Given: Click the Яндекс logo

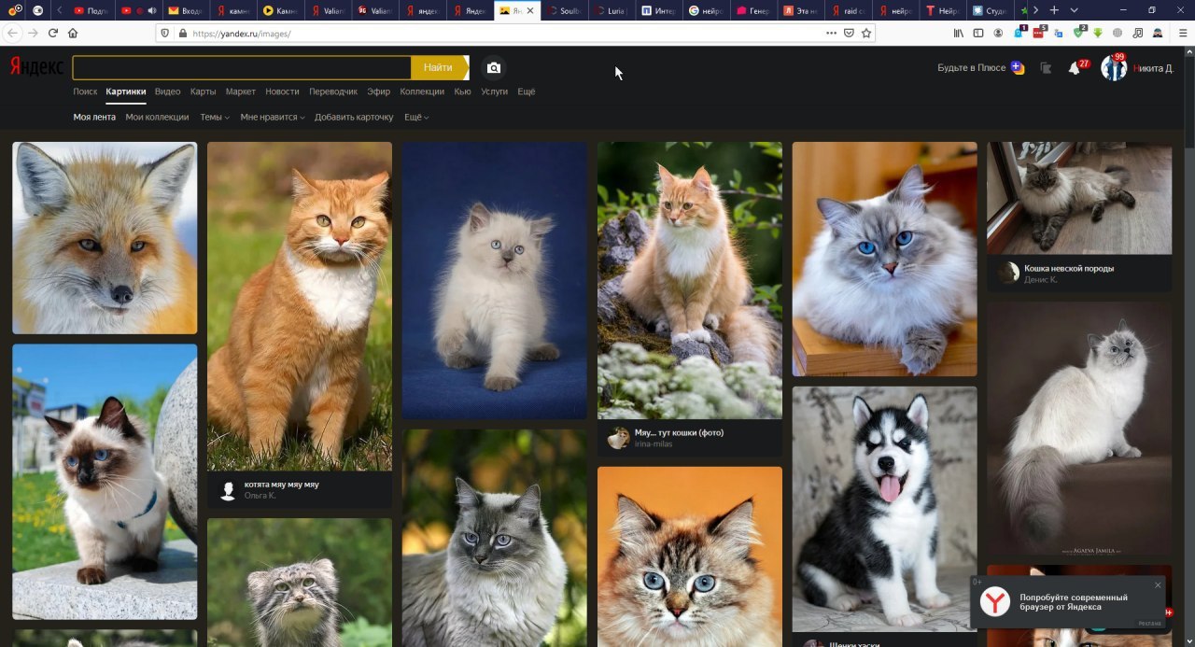Looking at the screenshot, I should [36, 67].
